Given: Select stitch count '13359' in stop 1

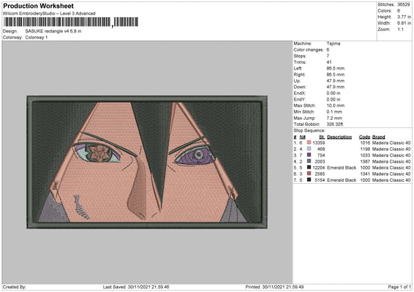Looking at the screenshot, I should [x=319, y=143].
